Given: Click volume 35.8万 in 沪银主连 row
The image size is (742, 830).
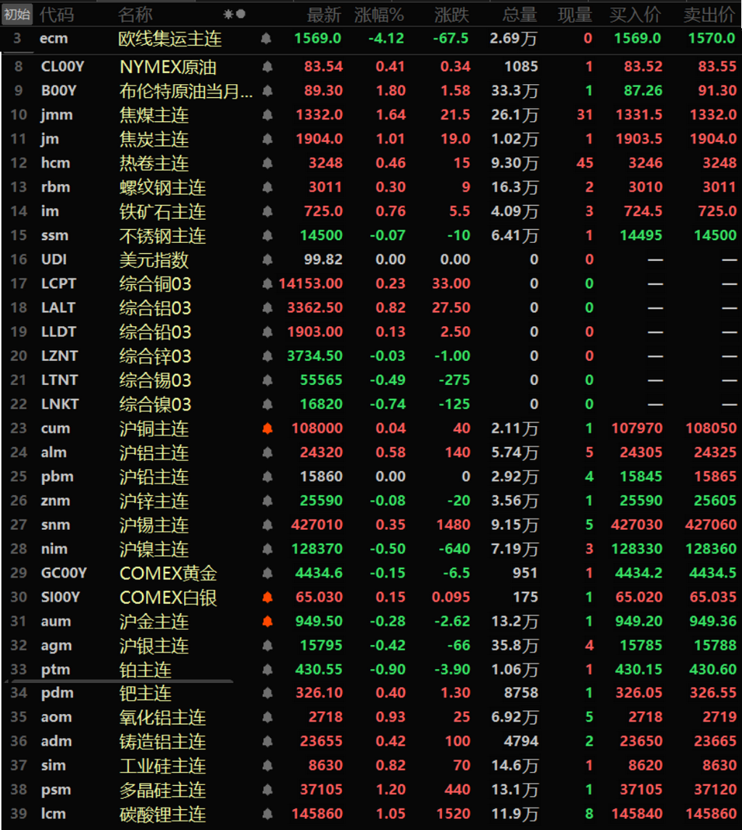Looking at the screenshot, I should click(x=514, y=645).
